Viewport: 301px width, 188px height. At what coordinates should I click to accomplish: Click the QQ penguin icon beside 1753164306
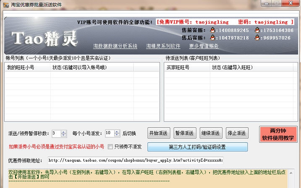coord(257,30)
